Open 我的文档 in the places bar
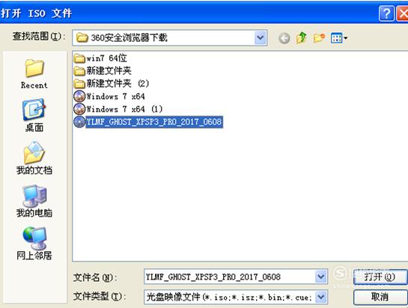 (34, 158)
